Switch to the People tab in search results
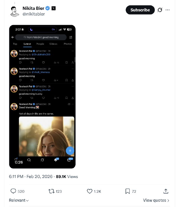 click(x=40, y=44)
